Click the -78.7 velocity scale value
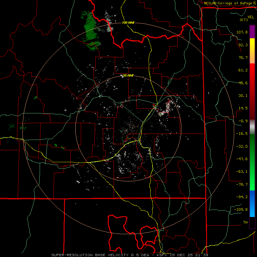 [242, 184]
